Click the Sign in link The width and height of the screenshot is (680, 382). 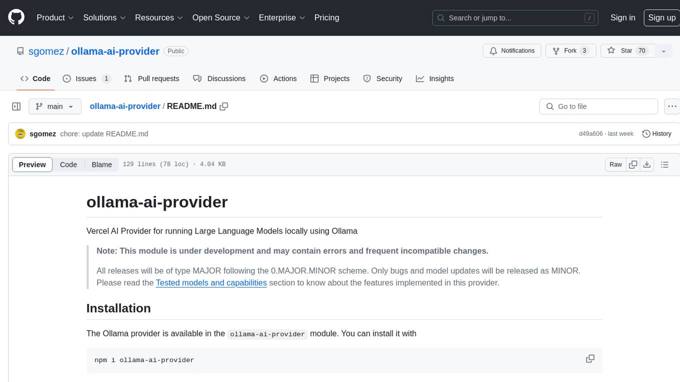[622, 17]
